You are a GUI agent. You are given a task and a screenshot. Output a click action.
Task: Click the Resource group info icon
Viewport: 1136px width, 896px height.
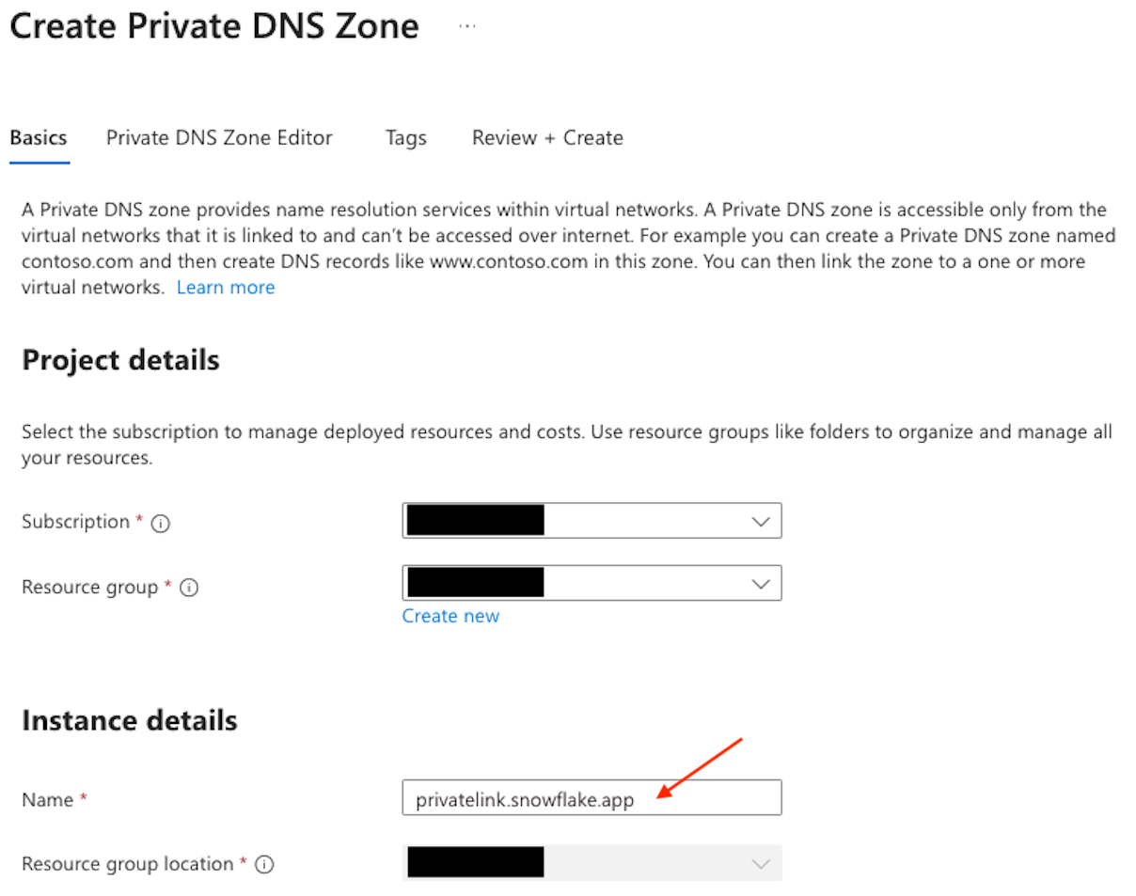(188, 587)
